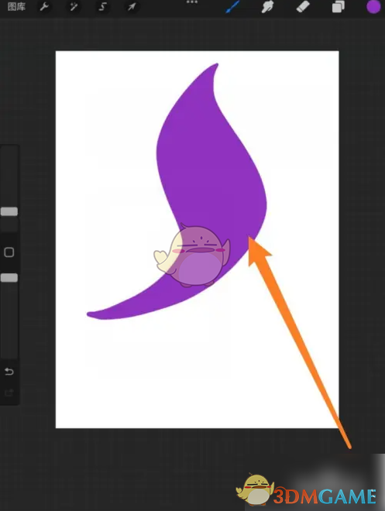385x511 pixels.
Task: Select the Eraser tool
Action: pos(303,6)
